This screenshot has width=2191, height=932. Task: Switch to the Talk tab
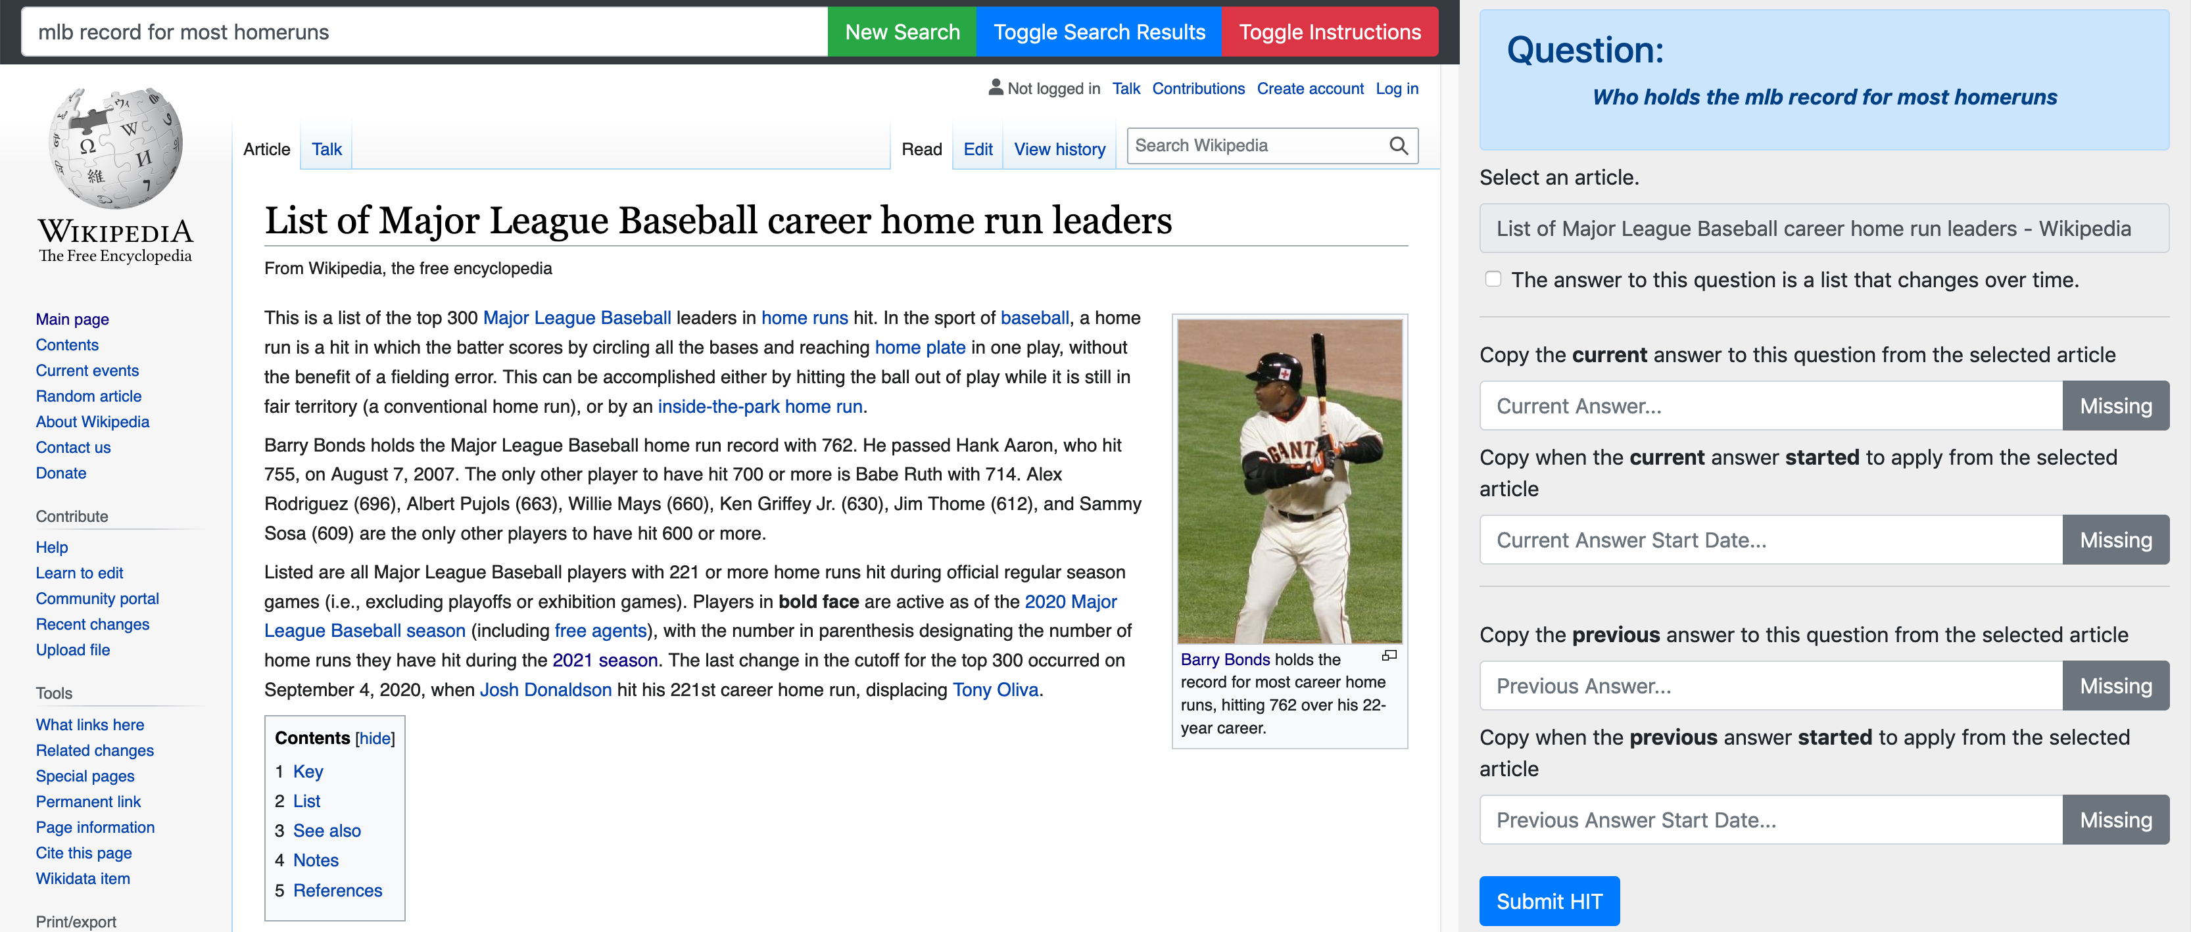click(x=327, y=149)
